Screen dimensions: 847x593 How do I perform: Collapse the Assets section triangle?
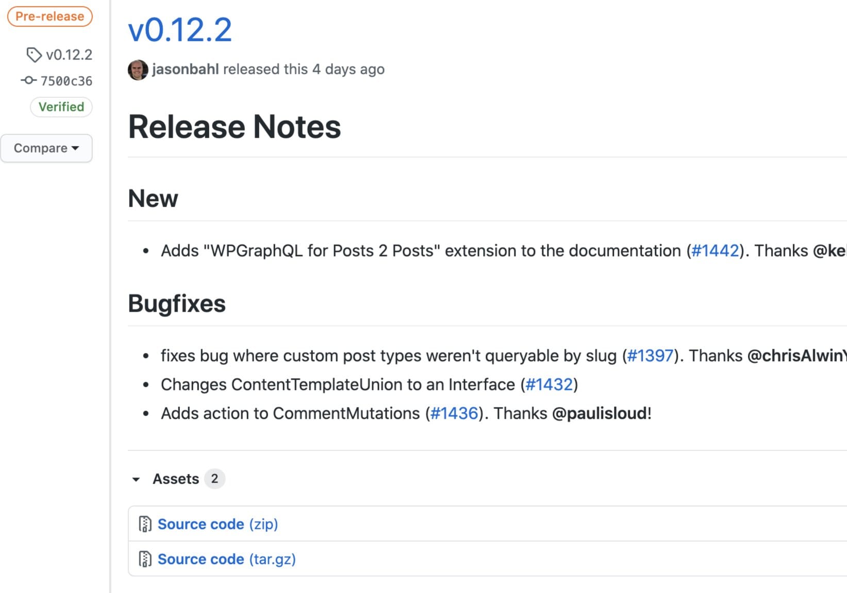coord(136,480)
